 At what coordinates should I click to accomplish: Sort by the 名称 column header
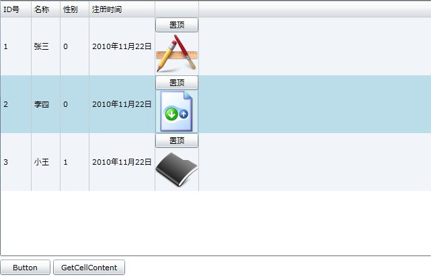46,9
